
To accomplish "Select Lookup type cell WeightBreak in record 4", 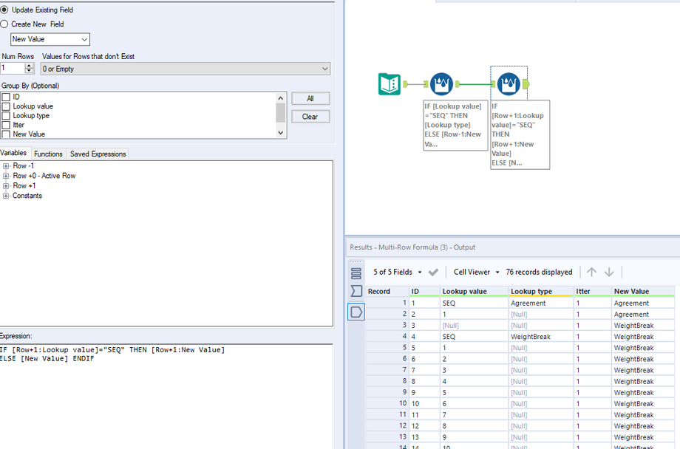I will click(x=541, y=337).
